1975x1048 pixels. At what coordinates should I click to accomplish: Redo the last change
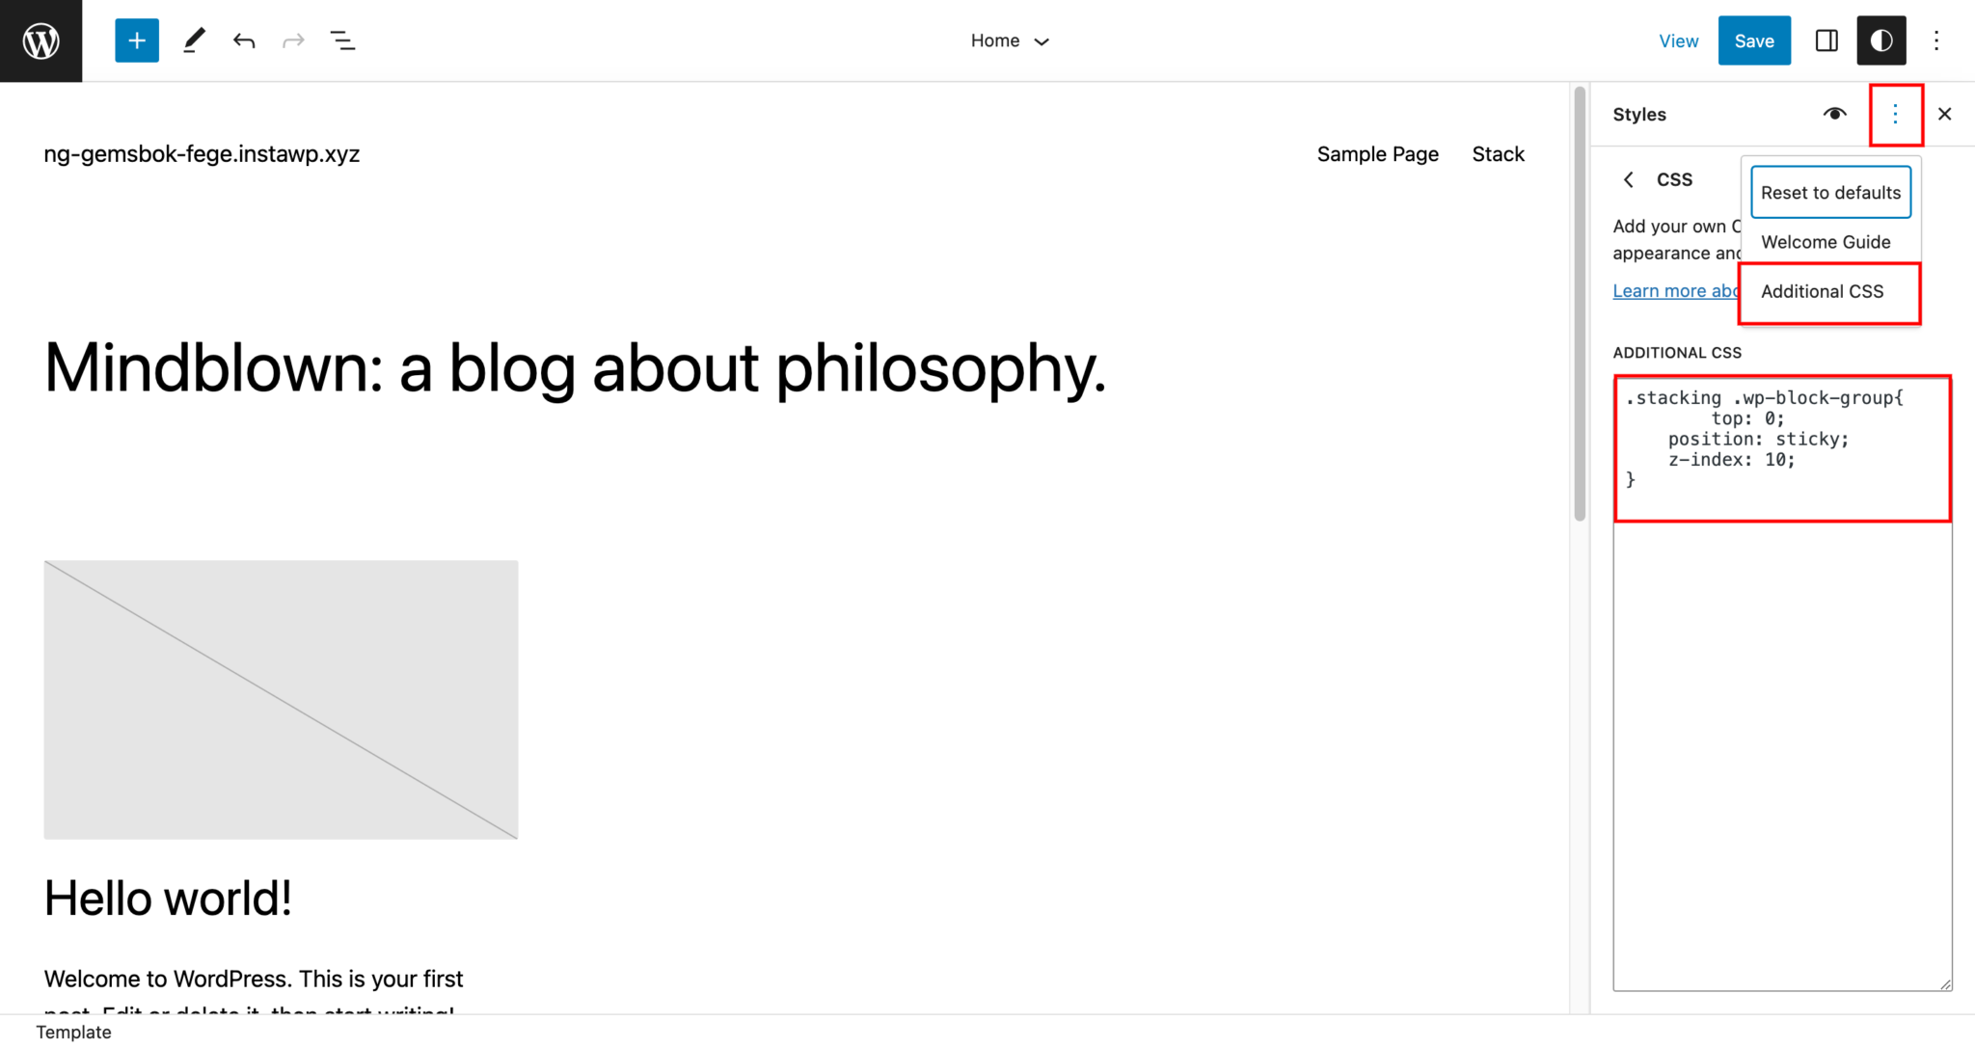tap(293, 40)
